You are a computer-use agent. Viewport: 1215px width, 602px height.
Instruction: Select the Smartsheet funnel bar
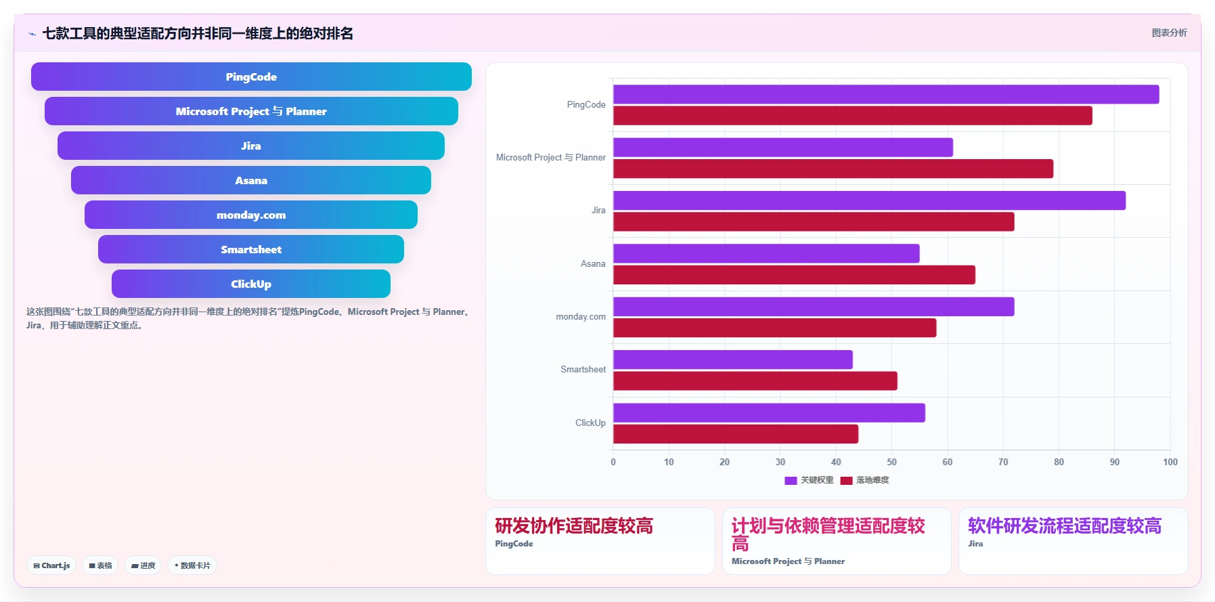pos(251,249)
